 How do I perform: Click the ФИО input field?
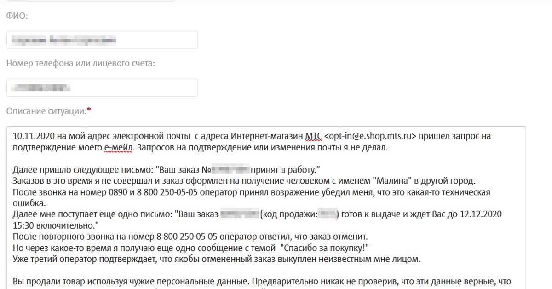pyautogui.click(x=102, y=40)
